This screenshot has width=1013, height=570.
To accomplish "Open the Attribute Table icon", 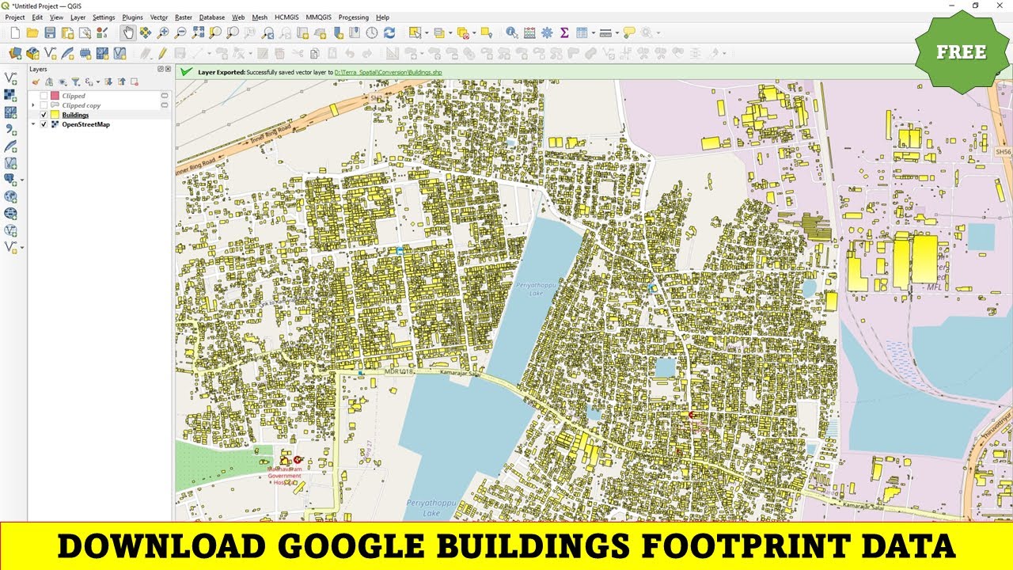I will tap(582, 32).
